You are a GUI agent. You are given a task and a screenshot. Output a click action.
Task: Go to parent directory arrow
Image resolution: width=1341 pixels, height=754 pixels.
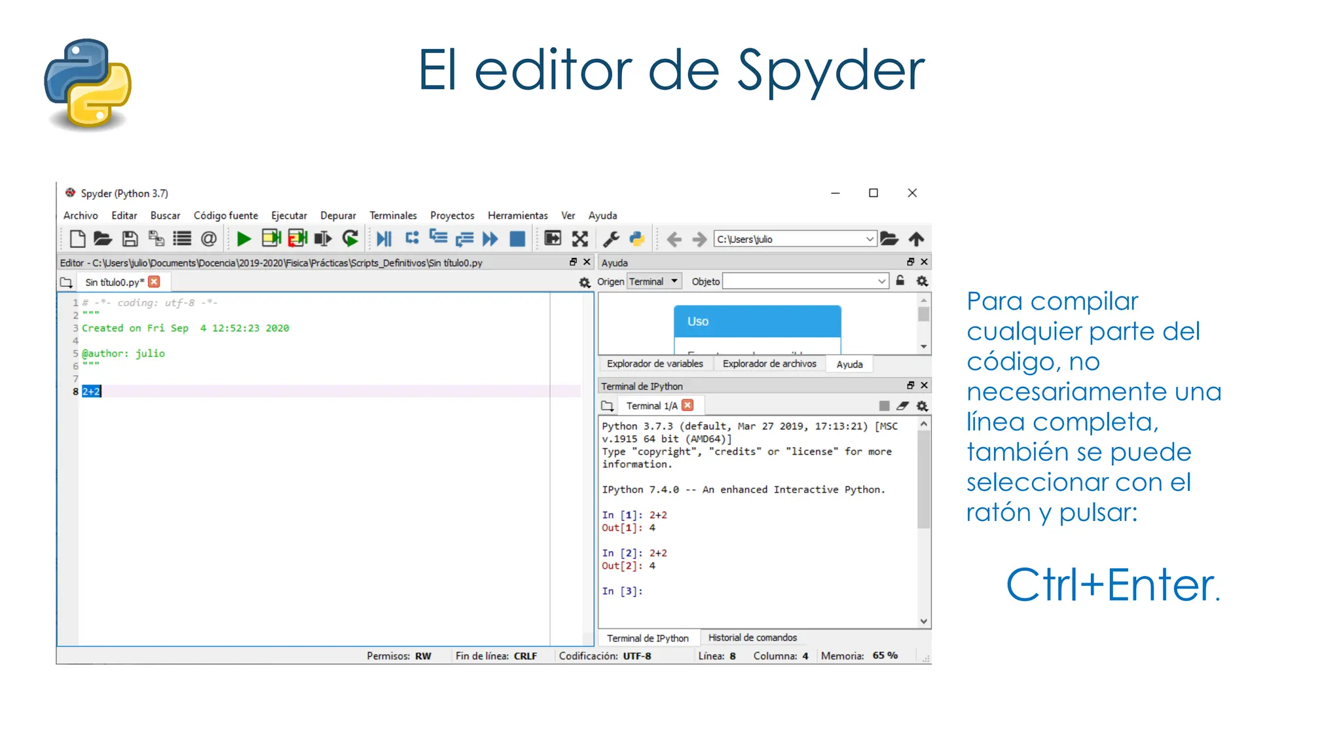tap(917, 239)
